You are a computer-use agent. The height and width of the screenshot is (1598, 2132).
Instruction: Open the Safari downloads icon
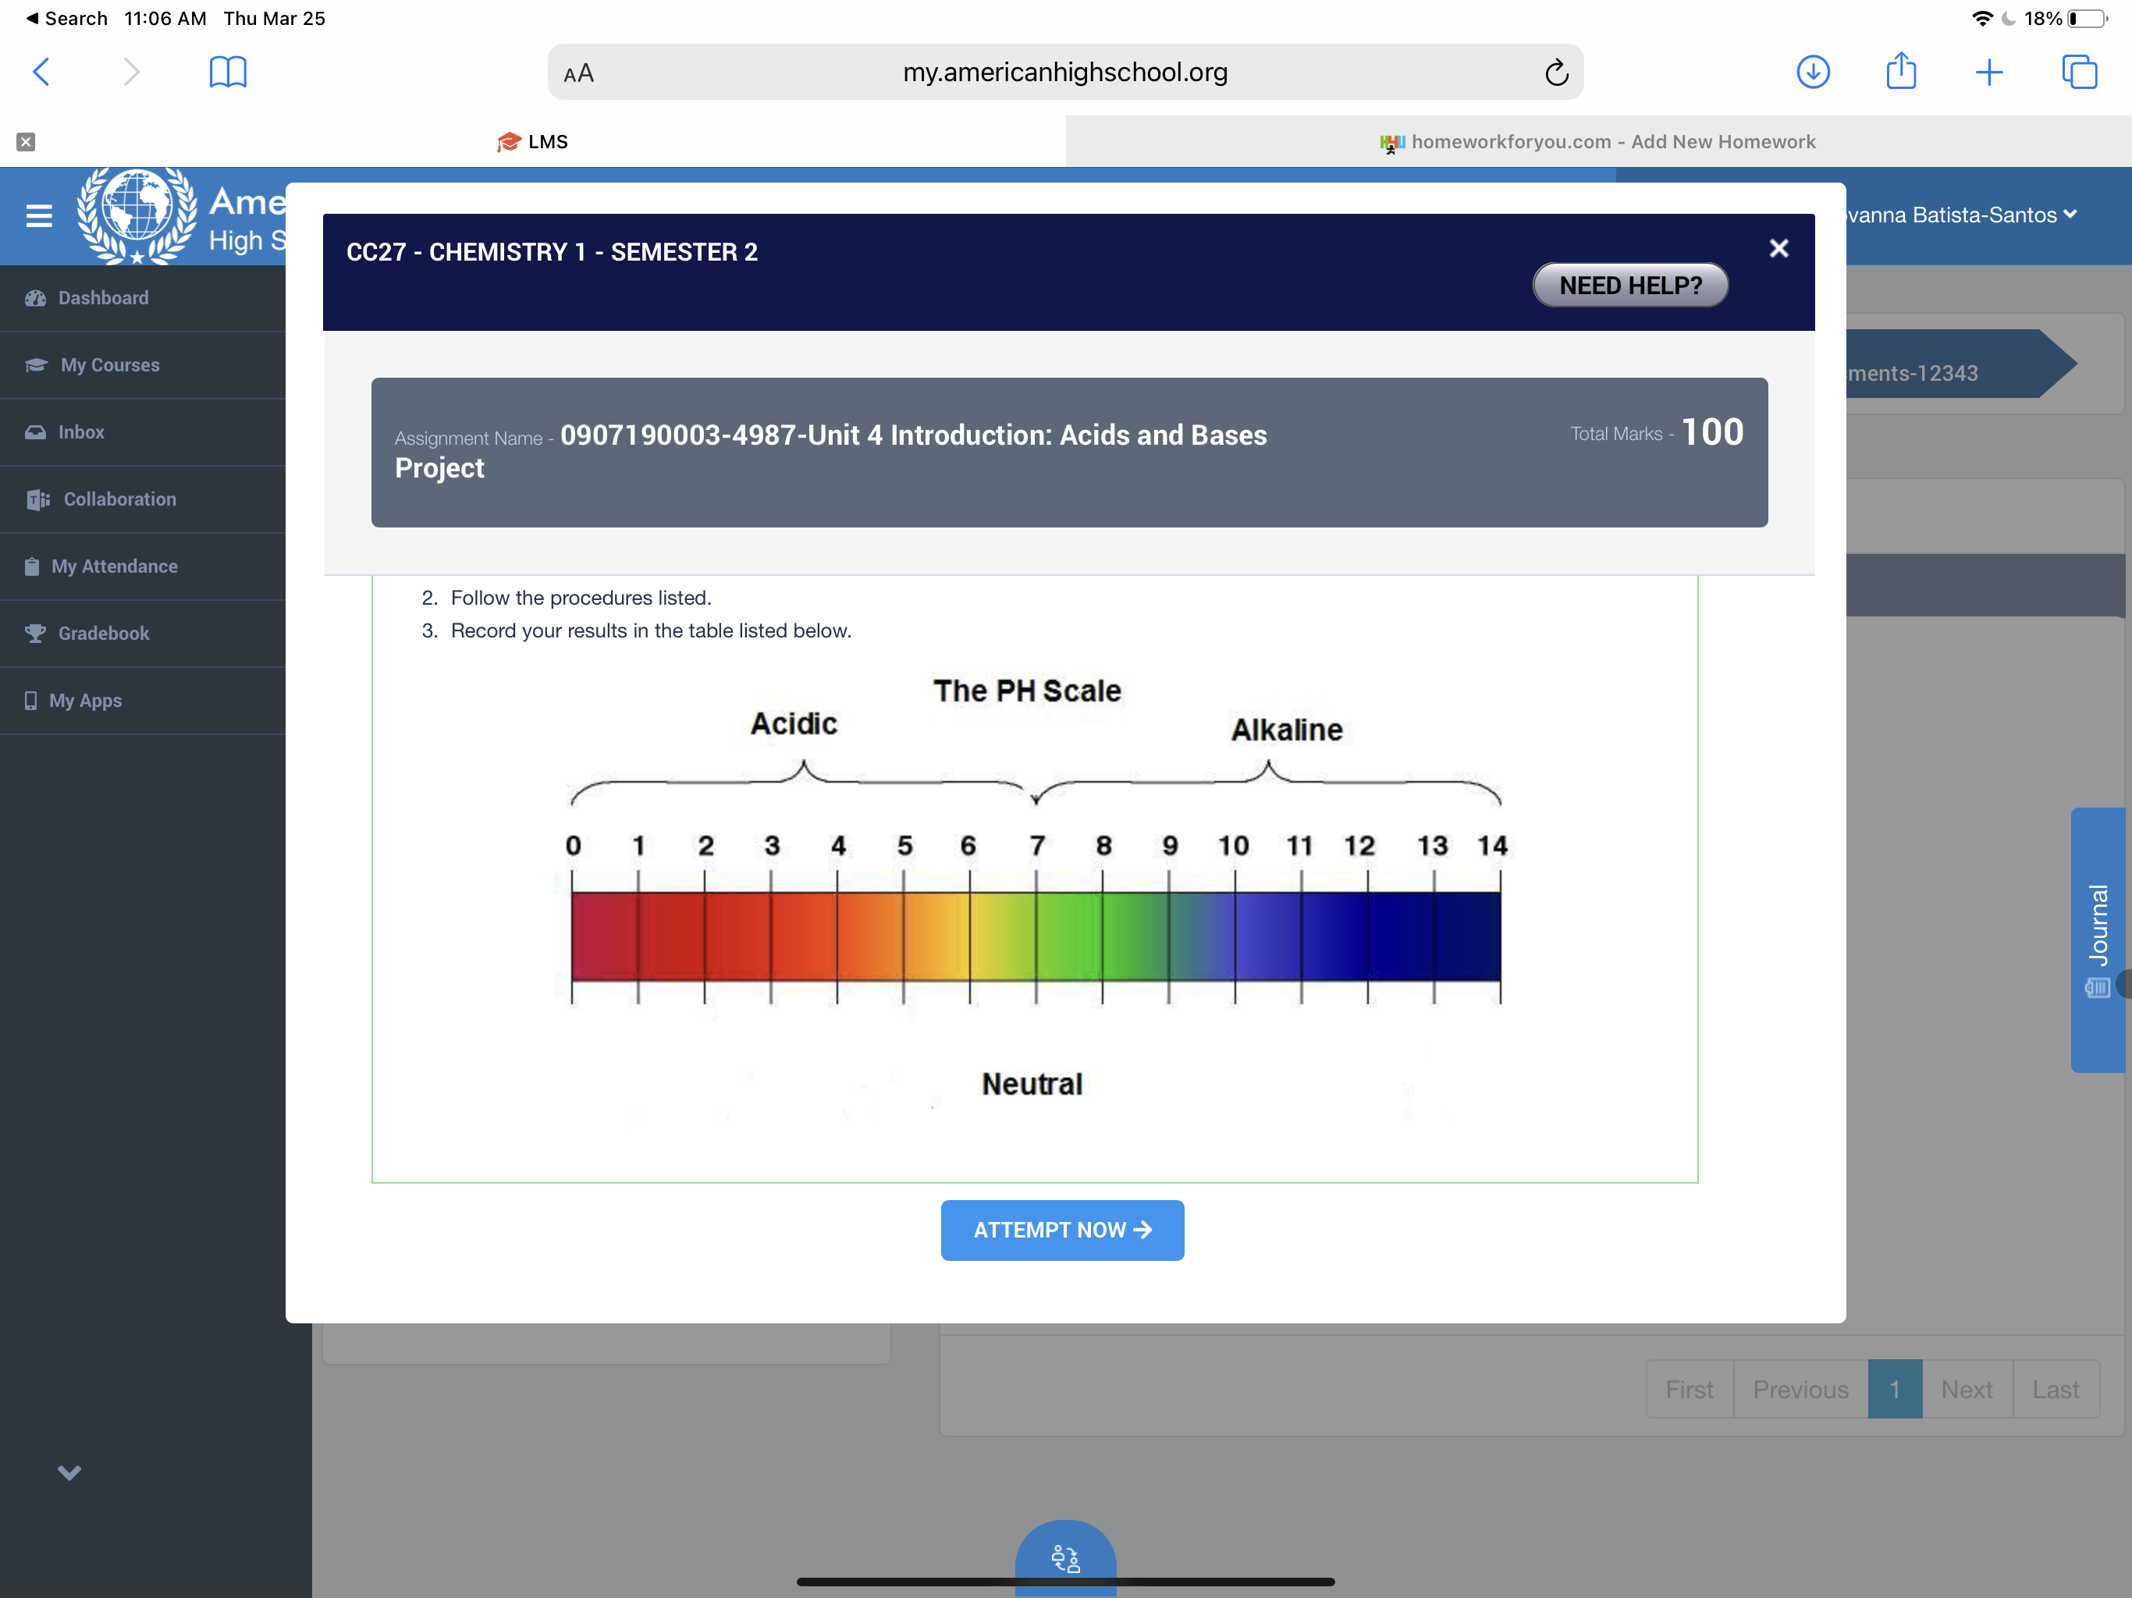coord(1812,73)
